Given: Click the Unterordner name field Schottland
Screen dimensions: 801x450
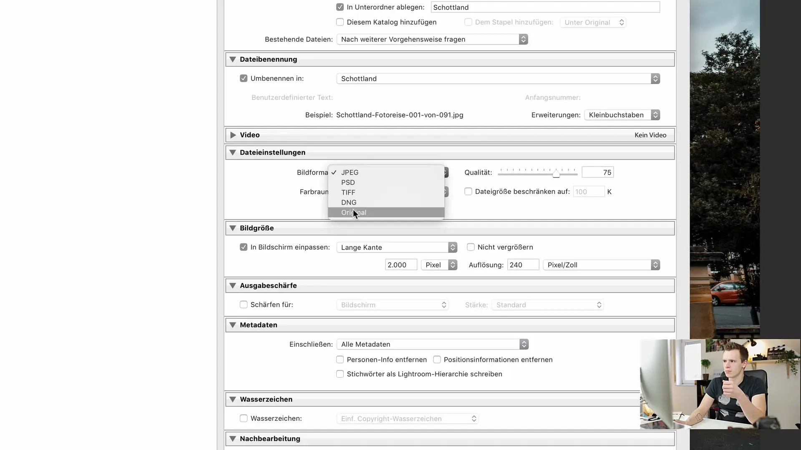Looking at the screenshot, I should [545, 7].
